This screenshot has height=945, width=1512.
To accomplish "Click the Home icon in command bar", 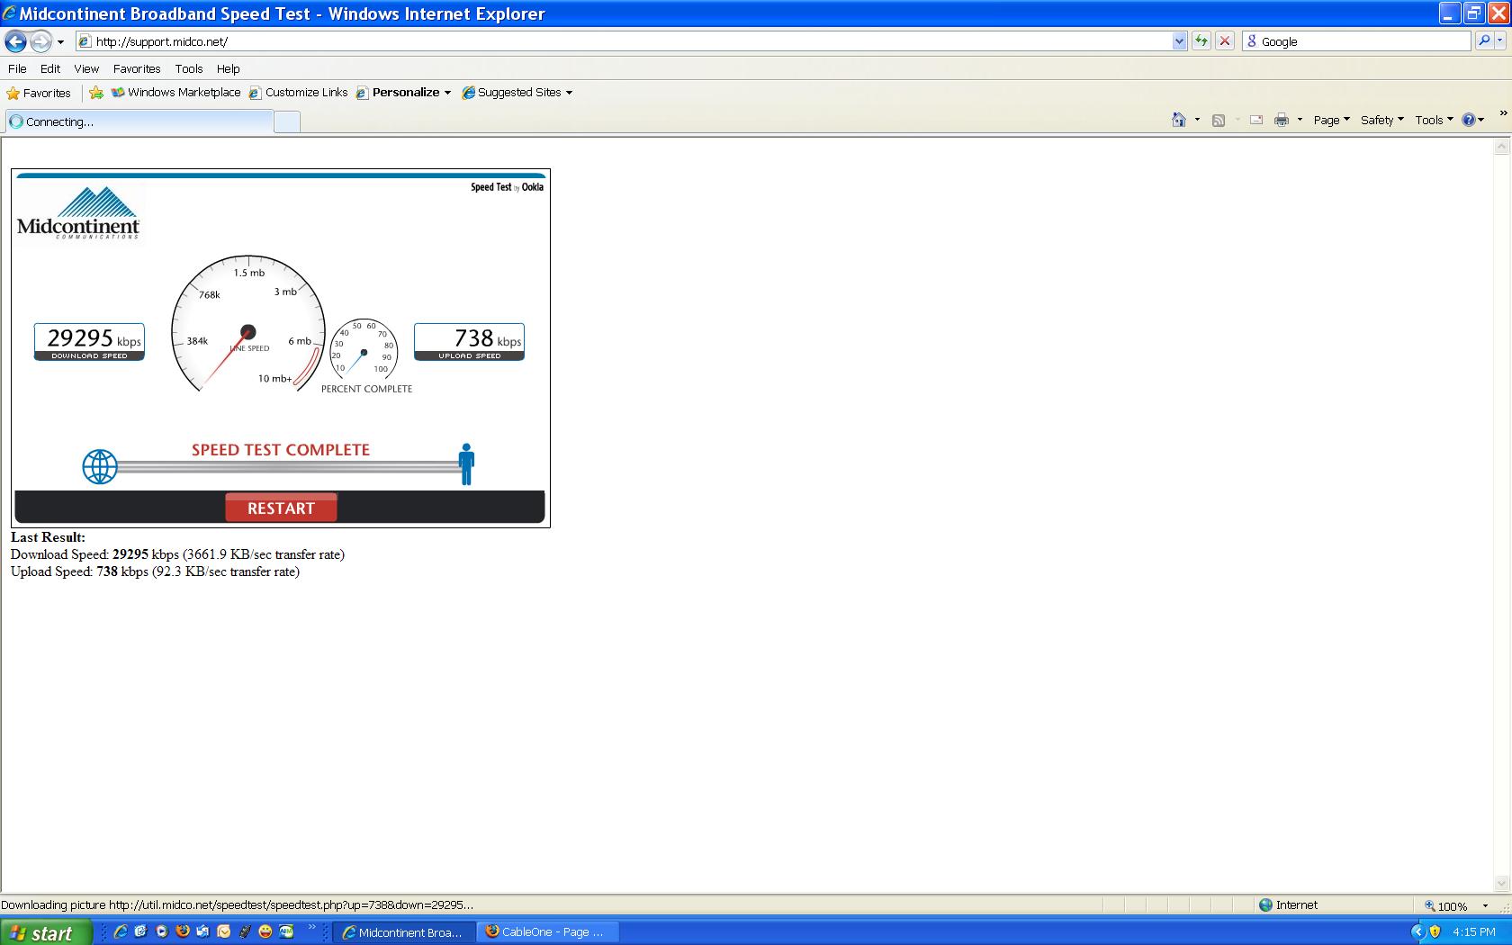I will point(1179,120).
